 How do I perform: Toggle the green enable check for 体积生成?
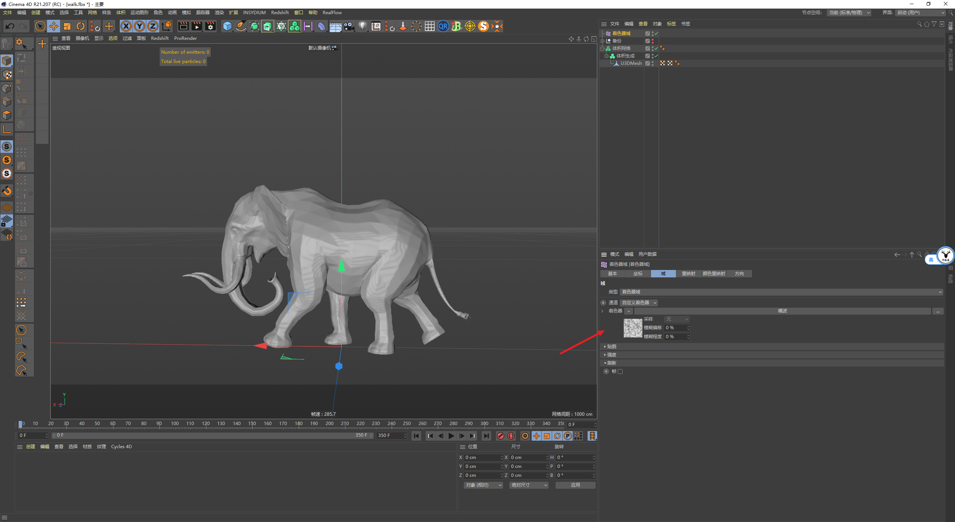pos(656,56)
